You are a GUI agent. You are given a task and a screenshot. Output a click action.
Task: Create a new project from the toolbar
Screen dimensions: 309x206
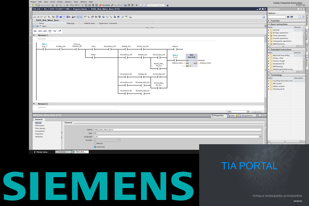coord(32,5)
